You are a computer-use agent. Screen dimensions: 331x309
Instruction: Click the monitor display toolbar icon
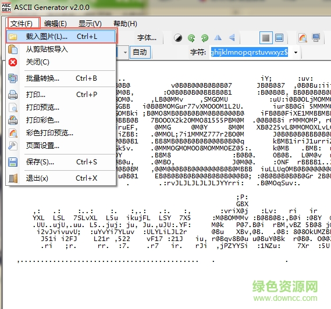click(x=316, y=38)
